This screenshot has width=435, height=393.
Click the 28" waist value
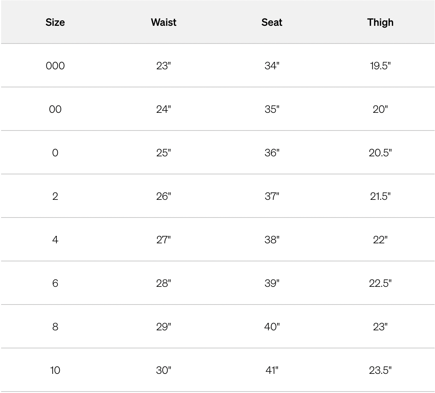pos(164,284)
